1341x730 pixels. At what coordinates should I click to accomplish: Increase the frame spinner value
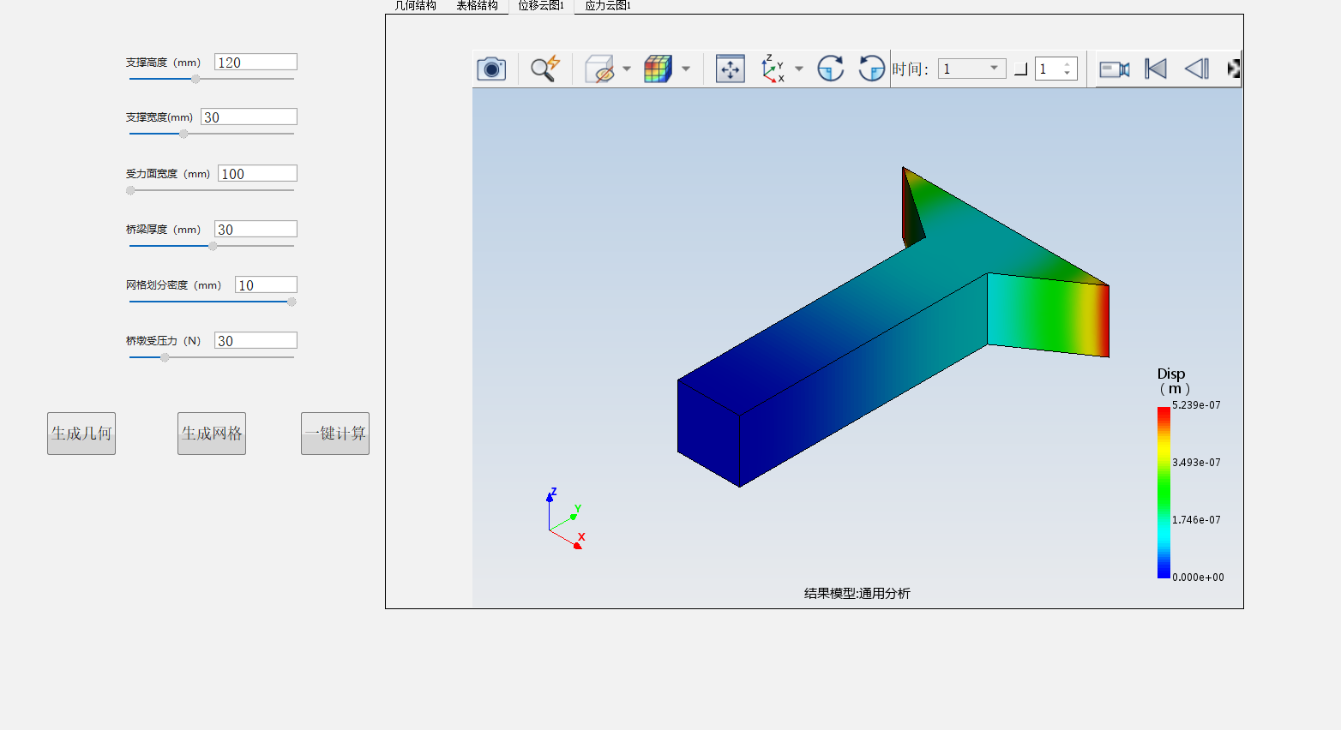[x=1067, y=64]
